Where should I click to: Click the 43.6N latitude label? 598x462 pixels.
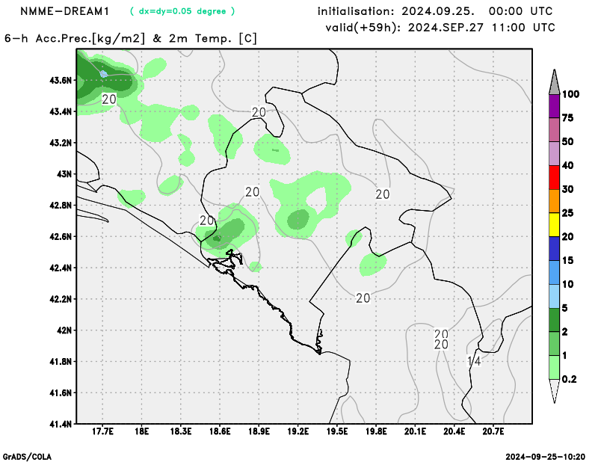61,81
